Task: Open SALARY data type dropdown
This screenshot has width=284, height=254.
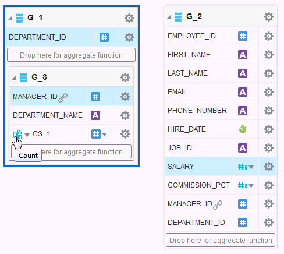Action: (x=251, y=167)
